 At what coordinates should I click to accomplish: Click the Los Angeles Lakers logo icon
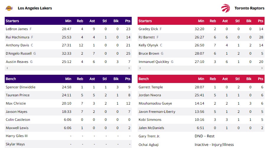point(9,8)
